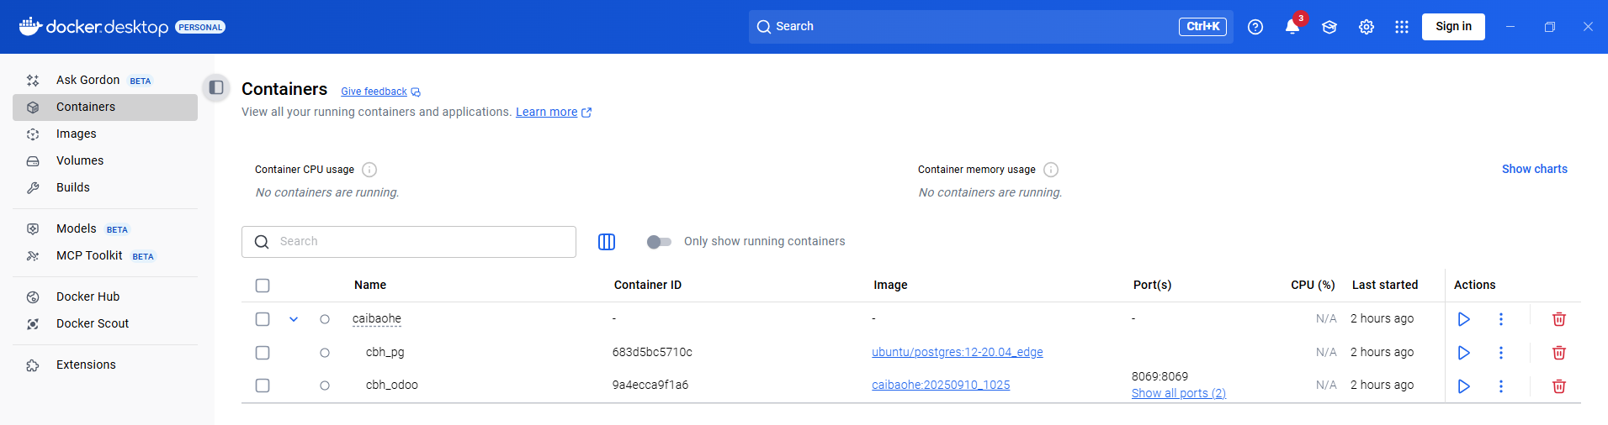Viewport: 1608px width, 425px height.
Task: Click the Sign in button
Action: pos(1453,27)
